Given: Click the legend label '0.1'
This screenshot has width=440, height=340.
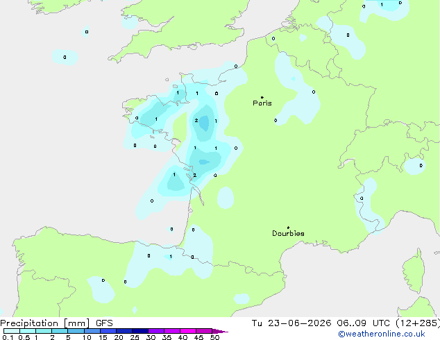Looking at the screenshot, I should pos(8,337).
